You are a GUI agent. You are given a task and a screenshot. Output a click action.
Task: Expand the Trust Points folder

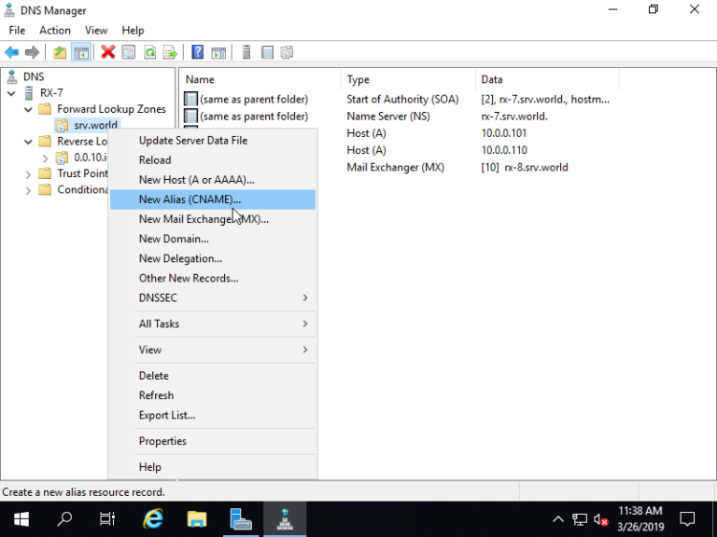29,173
